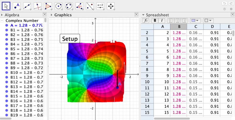
Task: Select the Polygon tool
Action: [48, 6]
